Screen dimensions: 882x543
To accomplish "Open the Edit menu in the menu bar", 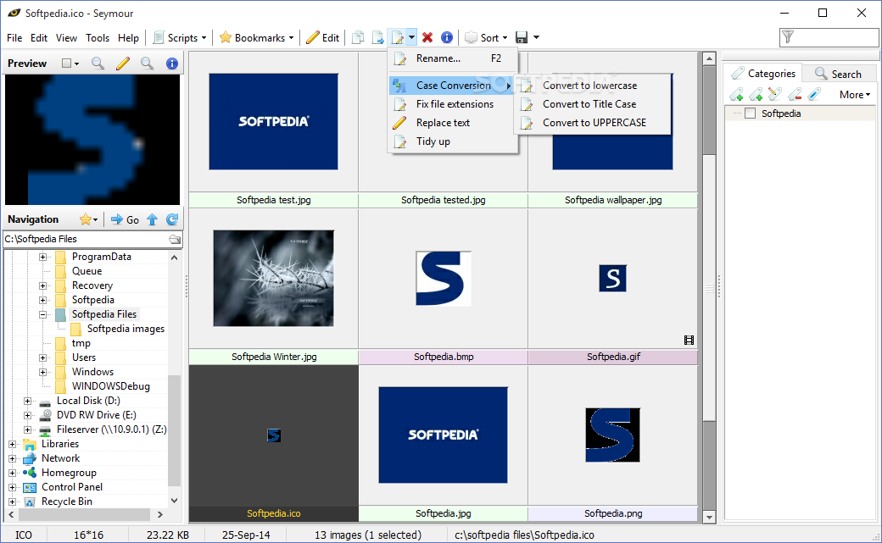I will (39, 37).
